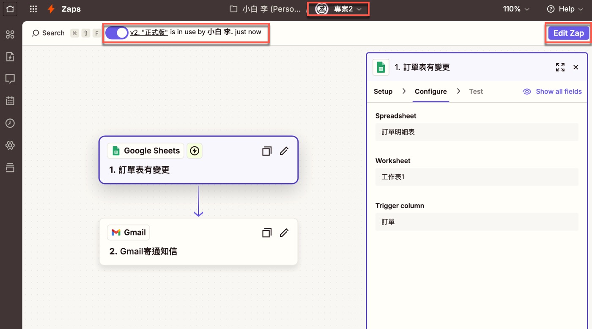Click the Google Sheets app label on step 1
This screenshot has width=592, height=329.
pyautogui.click(x=145, y=151)
